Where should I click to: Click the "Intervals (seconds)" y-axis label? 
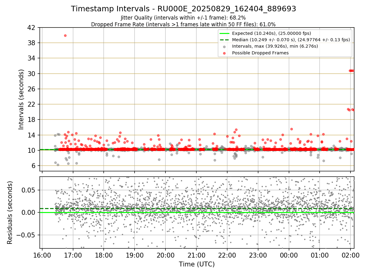(21, 99)
